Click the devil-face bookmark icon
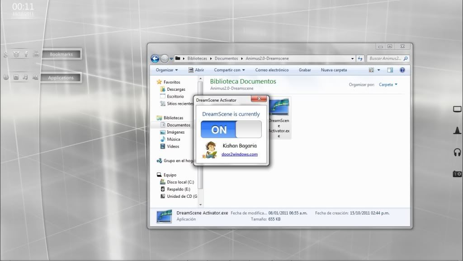463x261 pixels. (16, 54)
